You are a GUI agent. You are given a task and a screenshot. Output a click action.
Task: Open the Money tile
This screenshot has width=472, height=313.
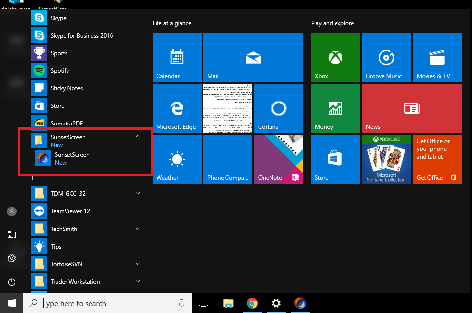pos(336,108)
